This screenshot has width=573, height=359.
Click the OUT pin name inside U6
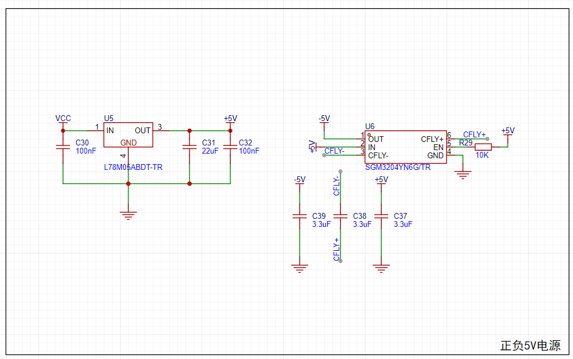click(375, 139)
